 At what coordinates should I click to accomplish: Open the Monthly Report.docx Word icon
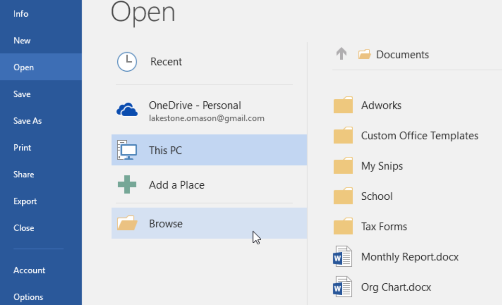click(342, 257)
